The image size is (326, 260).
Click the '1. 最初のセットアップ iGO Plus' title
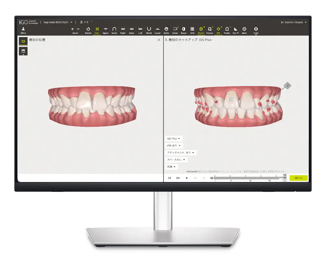pyautogui.click(x=188, y=40)
